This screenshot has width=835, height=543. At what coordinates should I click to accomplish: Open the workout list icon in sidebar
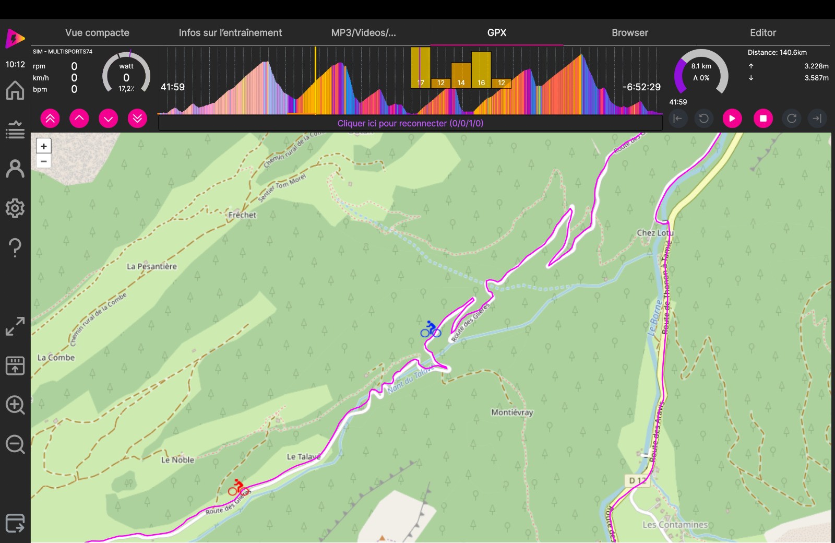click(x=15, y=129)
